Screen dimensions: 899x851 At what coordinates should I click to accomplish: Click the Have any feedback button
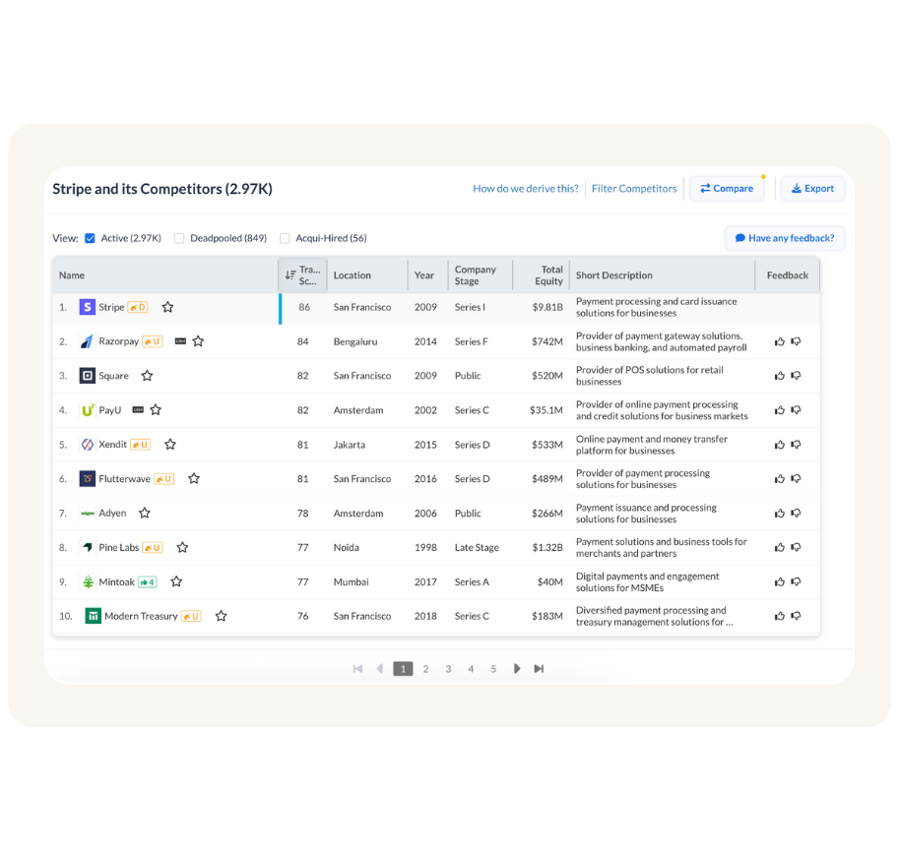[x=784, y=238]
